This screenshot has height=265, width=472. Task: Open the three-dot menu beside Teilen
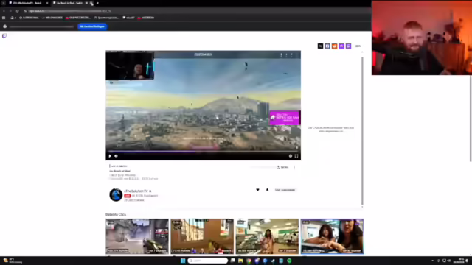[x=294, y=167]
